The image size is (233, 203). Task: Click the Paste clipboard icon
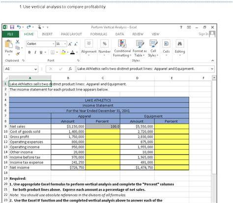click(x=9, y=44)
